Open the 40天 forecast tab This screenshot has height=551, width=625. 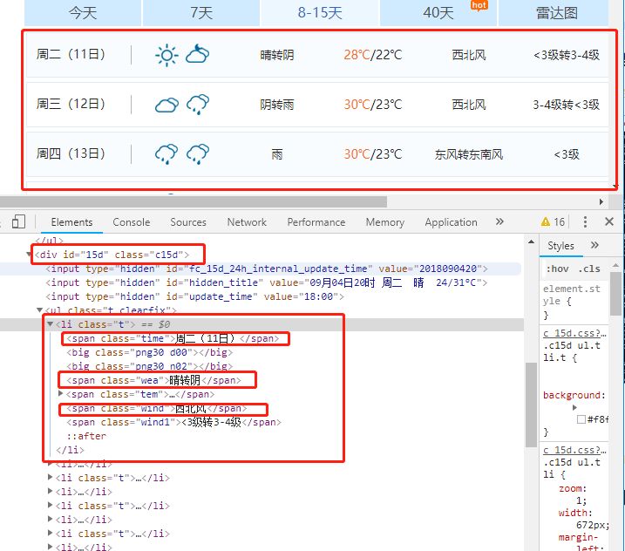pyautogui.click(x=438, y=13)
